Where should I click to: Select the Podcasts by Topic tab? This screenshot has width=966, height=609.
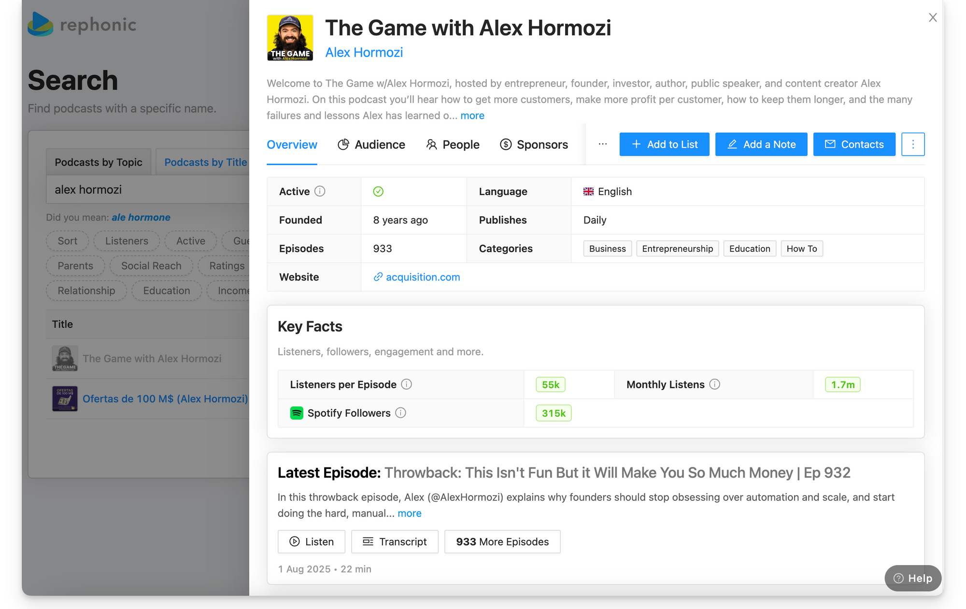click(99, 162)
